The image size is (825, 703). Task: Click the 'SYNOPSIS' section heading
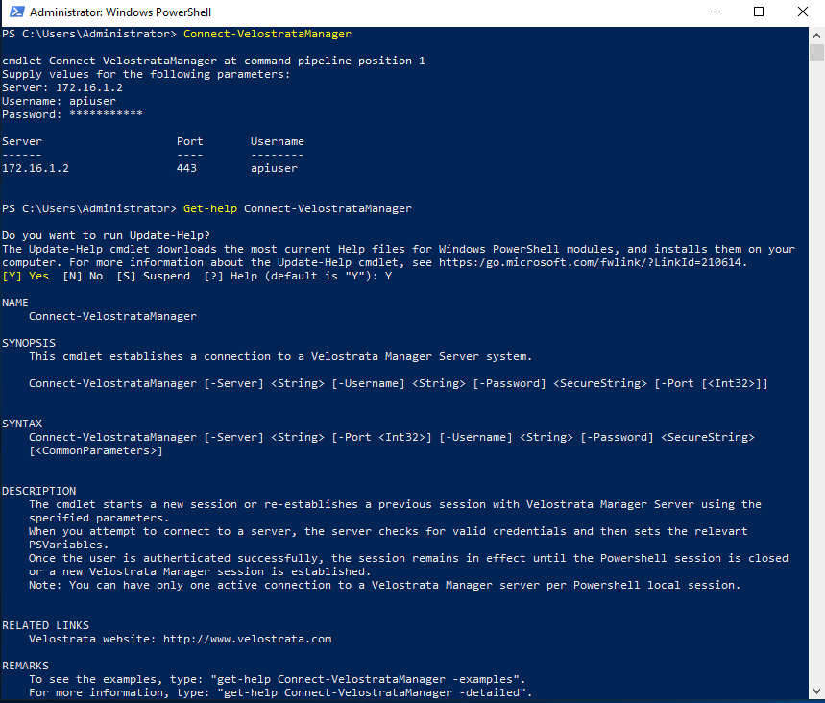coord(29,343)
